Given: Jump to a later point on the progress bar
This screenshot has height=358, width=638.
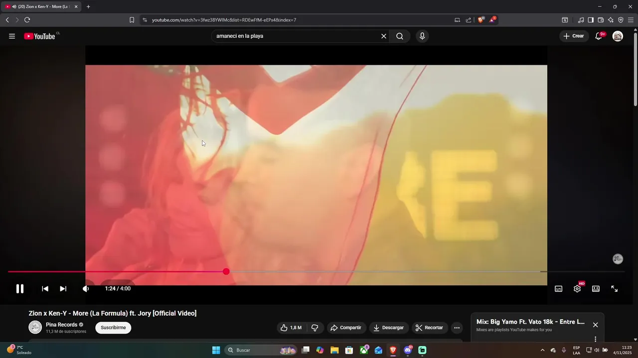Looking at the screenshot, I should pos(425,271).
